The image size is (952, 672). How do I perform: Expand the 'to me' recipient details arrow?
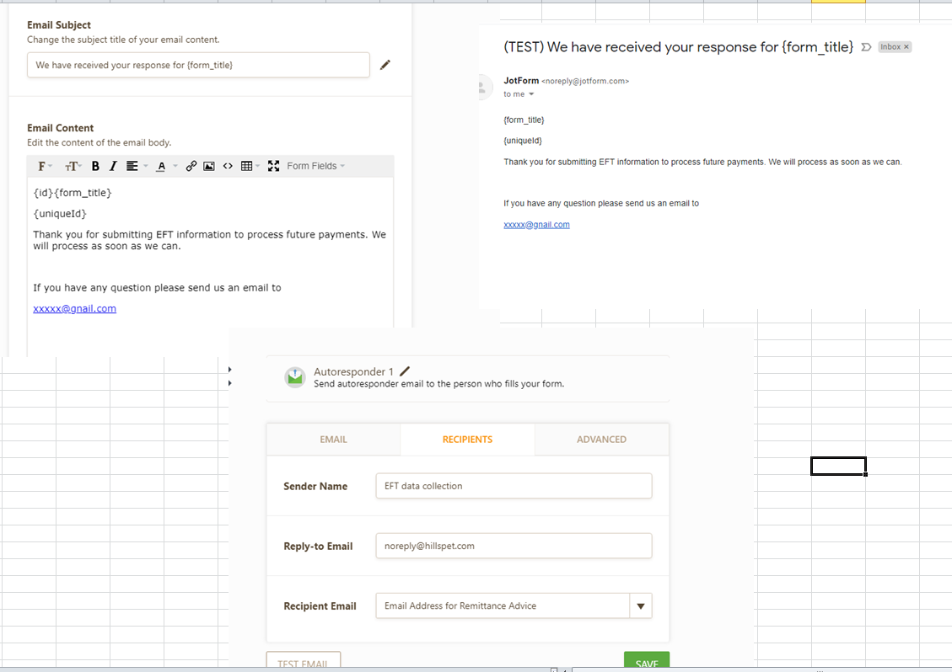pyautogui.click(x=531, y=94)
